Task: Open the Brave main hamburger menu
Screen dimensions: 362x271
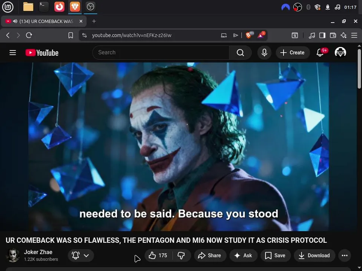Action: tap(354, 35)
